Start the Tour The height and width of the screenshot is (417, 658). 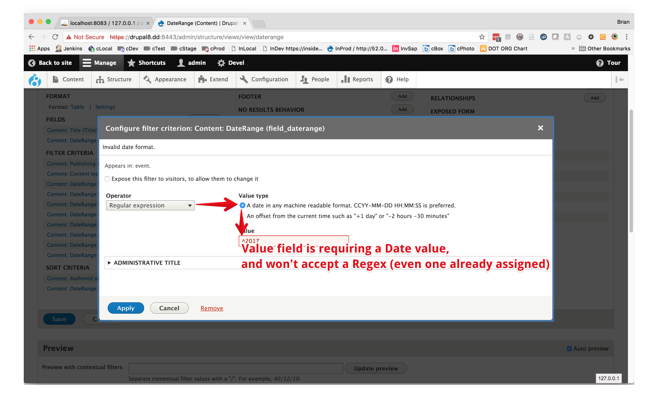(608, 63)
